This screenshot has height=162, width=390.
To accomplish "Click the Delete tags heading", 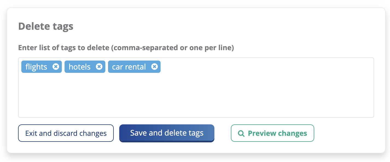I will (46, 26).
